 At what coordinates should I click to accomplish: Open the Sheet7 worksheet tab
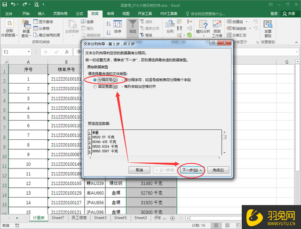click(x=58, y=218)
